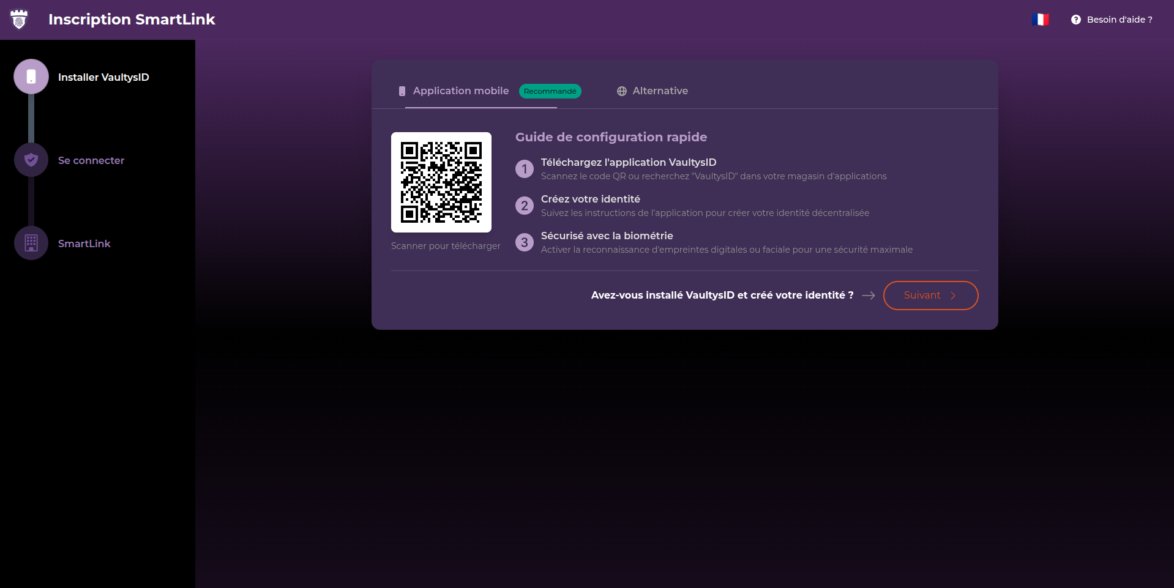Select the phone icon on the Application mobile tab
The height and width of the screenshot is (588, 1174).
(402, 91)
